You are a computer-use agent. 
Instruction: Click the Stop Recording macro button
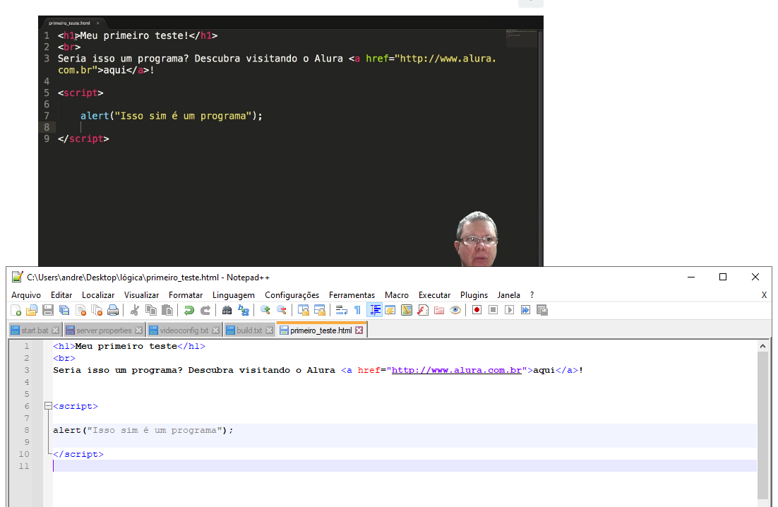pyautogui.click(x=493, y=310)
